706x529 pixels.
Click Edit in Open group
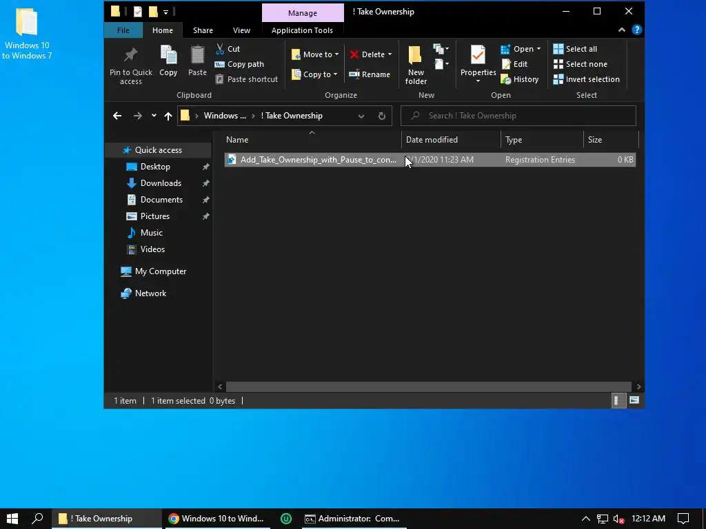[514, 64]
